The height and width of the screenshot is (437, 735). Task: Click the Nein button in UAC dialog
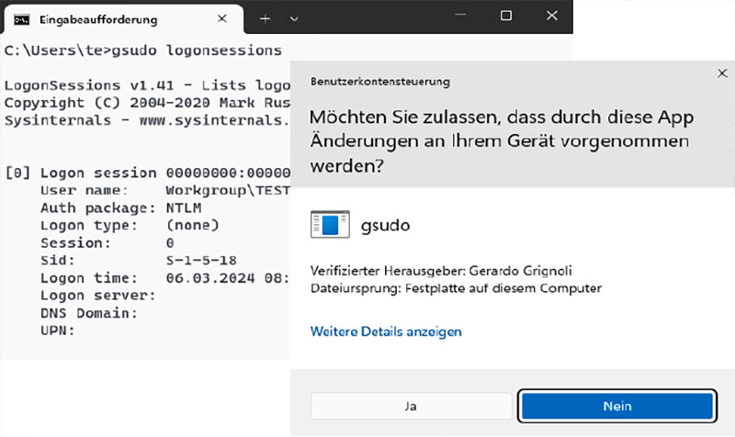(617, 406)
